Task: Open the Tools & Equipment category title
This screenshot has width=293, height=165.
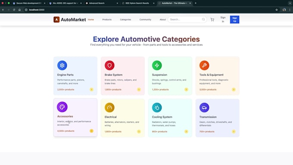Action: tap(211, 75)
